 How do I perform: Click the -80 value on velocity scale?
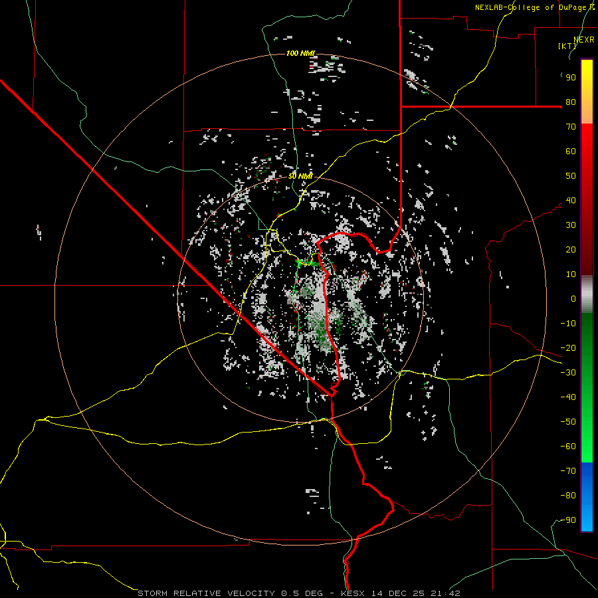pyautogui.click(x=568, y=496)
